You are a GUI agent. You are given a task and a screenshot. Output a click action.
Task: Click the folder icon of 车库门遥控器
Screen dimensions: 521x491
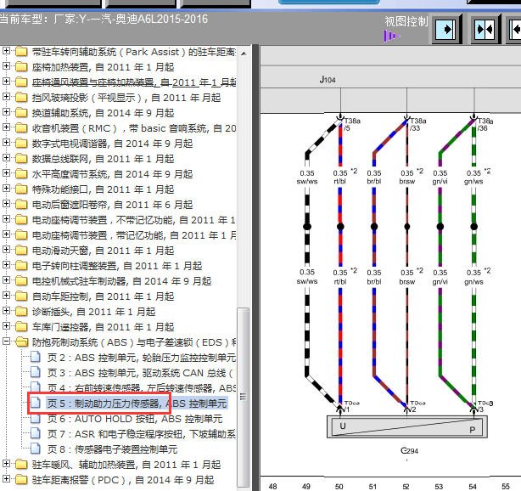pos(21,327)
